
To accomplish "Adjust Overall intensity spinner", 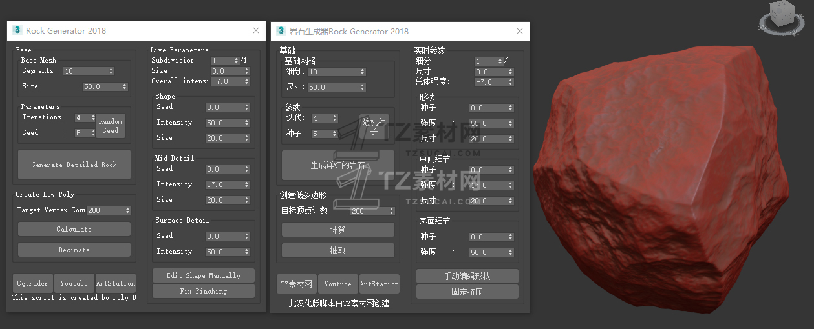I will pos(246,81).
